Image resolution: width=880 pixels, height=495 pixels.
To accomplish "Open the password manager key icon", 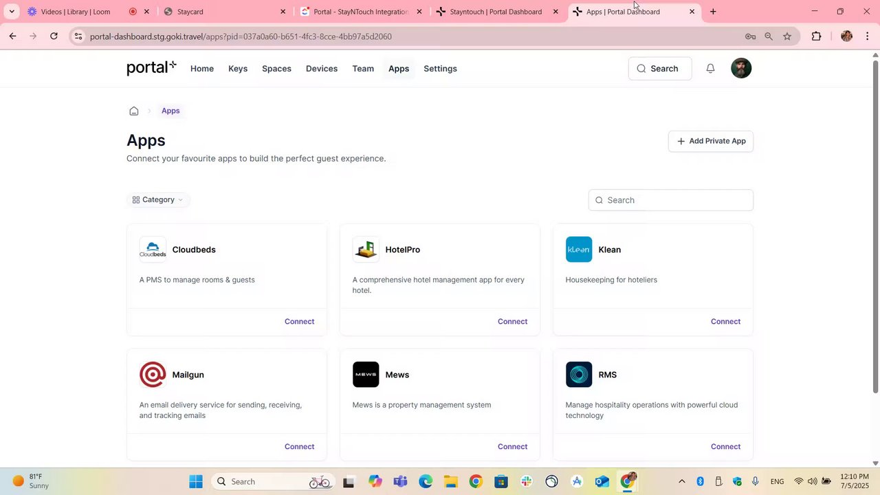I will coord(750,36).
